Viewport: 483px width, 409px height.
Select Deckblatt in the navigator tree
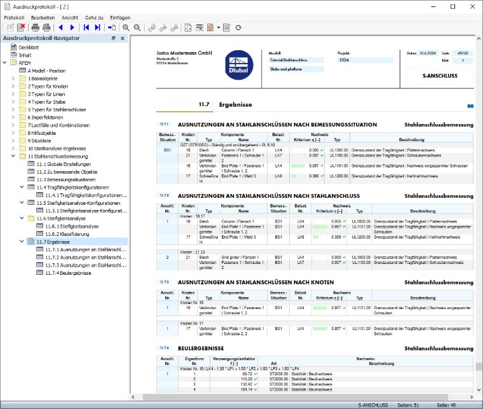click(29, 47)
